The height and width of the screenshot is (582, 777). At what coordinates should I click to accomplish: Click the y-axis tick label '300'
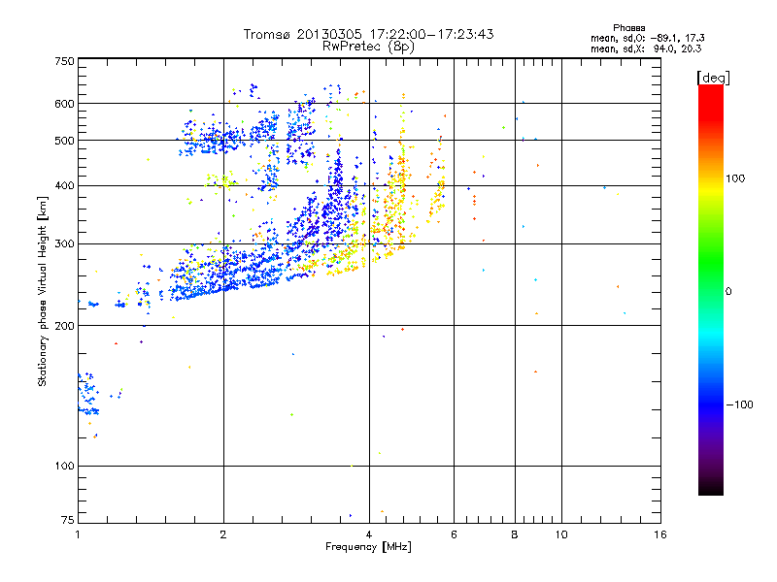pos(64,244)
